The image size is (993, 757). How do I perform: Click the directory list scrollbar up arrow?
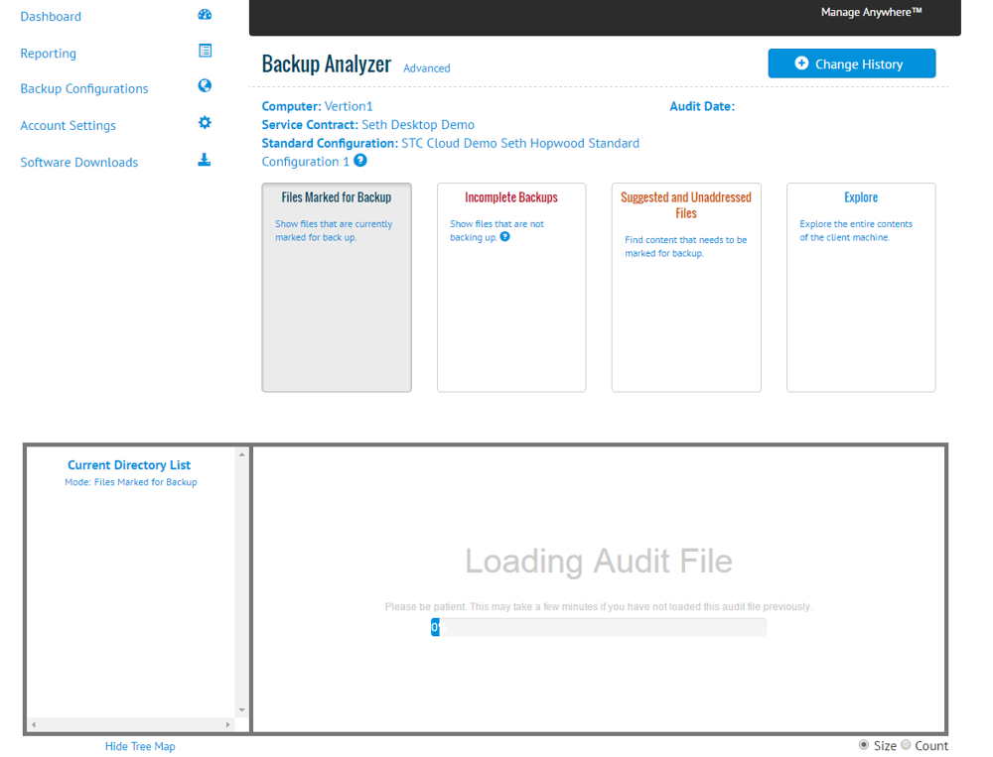tap(241, 455)
